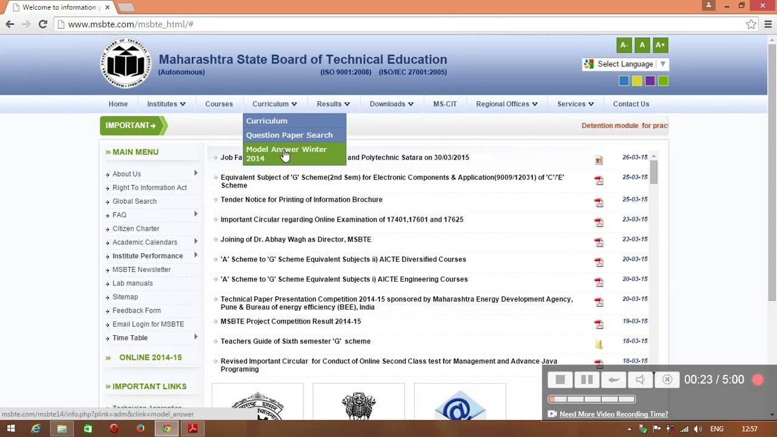Open Opera from taskbar
This screenshot has width=777, height=437.
pyautogui.click(x=114, y=429)
